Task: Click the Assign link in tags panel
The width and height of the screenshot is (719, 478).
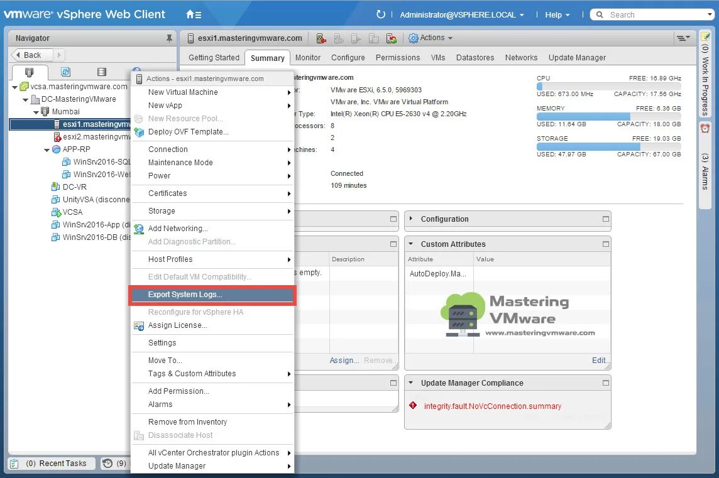Action: pos(344,361)
